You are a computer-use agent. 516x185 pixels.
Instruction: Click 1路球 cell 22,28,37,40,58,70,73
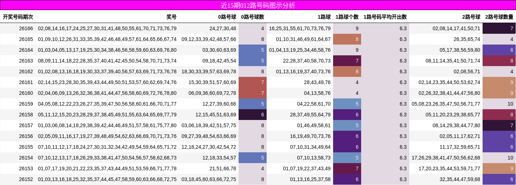pos(307,61)
